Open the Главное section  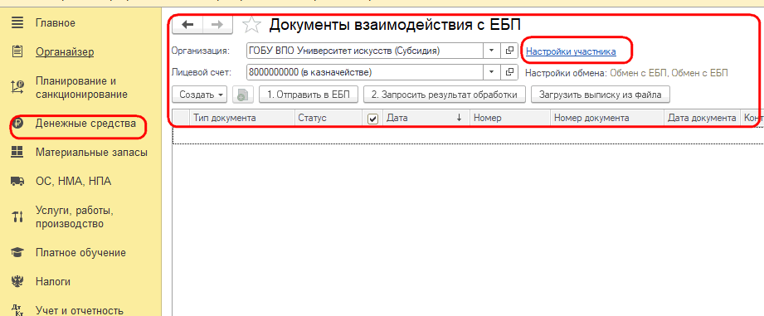pyautogui.click(x=55, y=23)
